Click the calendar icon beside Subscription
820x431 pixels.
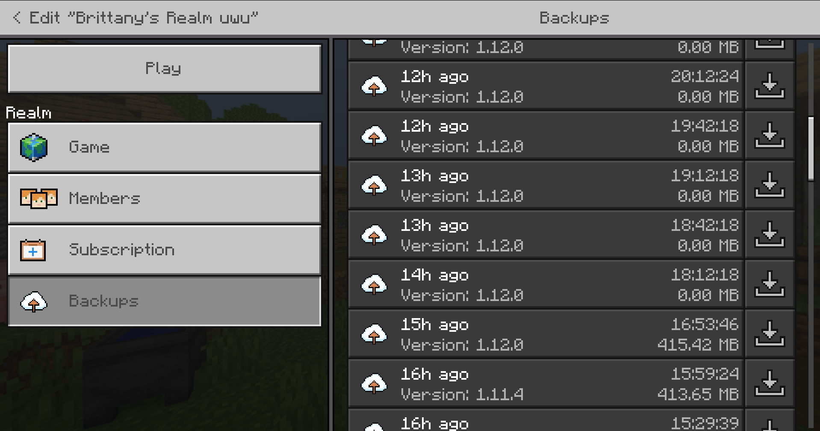click(33, 250)
